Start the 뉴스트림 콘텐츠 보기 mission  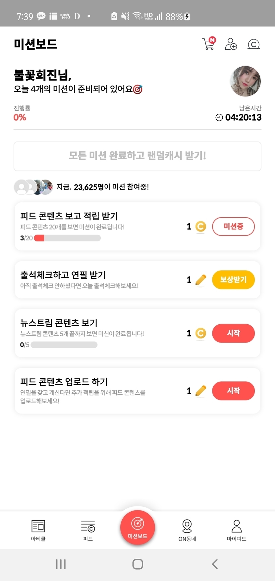coord(233,333)
